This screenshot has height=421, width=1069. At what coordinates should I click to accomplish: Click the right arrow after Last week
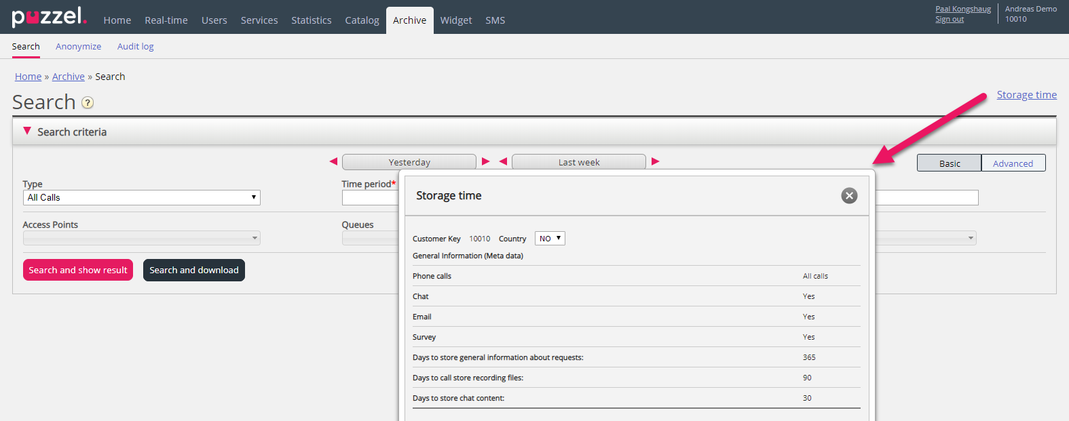[x=656, y=161]
